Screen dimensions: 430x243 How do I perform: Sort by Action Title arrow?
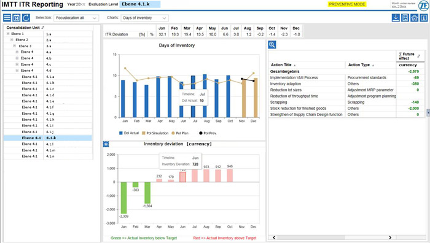[295, 65]
